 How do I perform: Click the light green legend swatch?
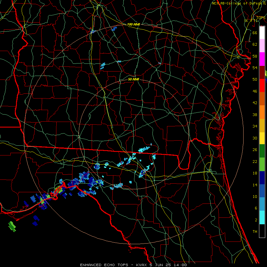262,164
